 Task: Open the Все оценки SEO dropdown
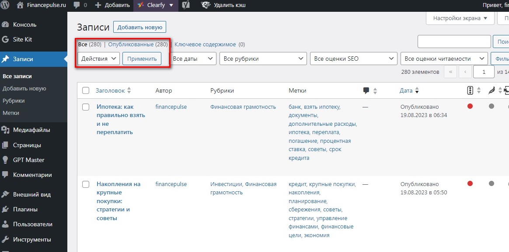tap(353, 59)
